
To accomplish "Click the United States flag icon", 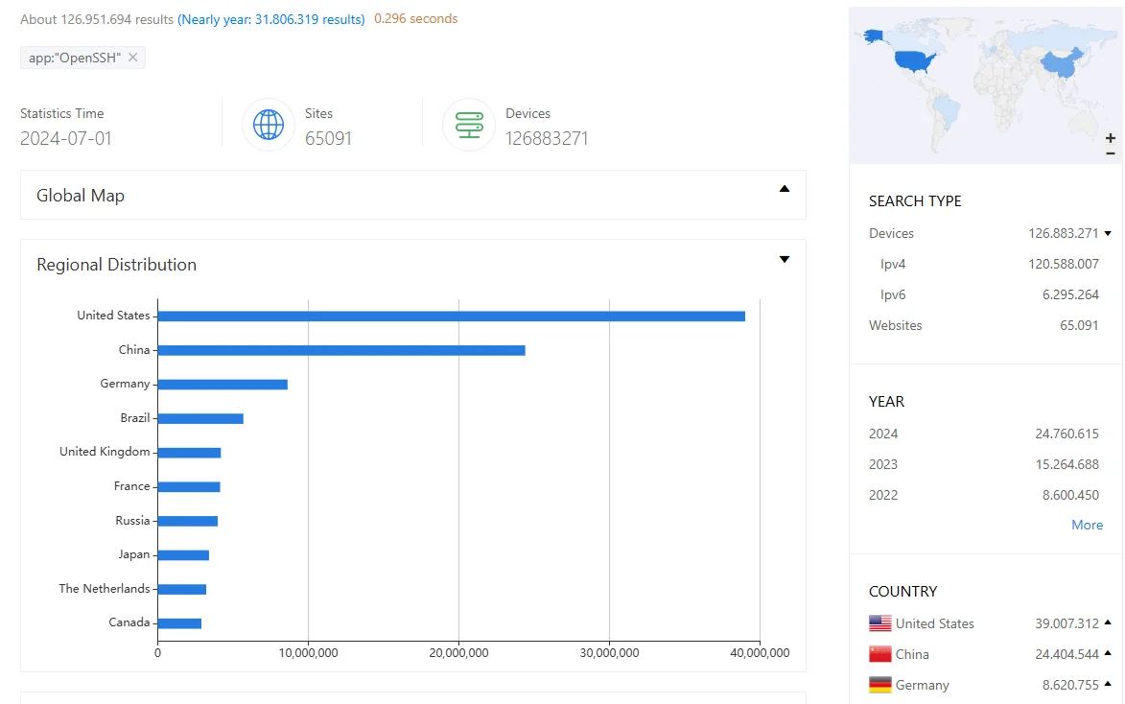I will coord(880,623).
